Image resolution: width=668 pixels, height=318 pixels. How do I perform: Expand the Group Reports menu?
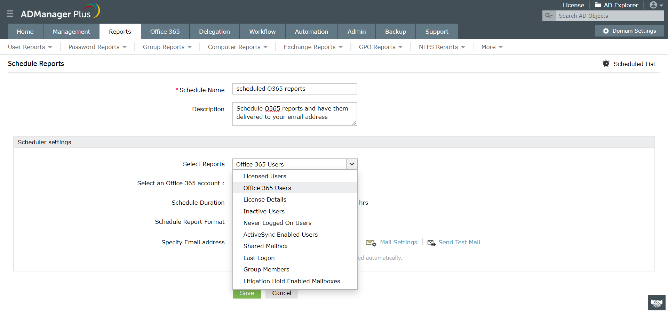tap(167, 47)
